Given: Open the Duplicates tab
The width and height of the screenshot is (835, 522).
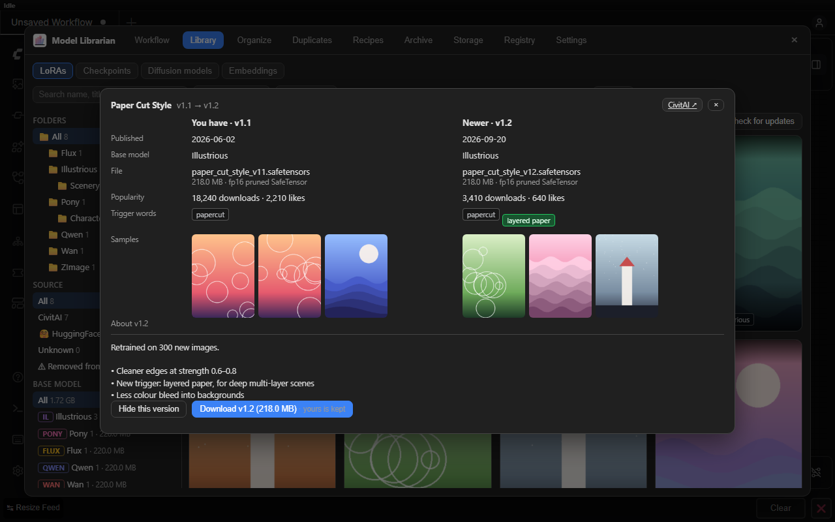Looking at the screenshot, I should pos(312,40).
